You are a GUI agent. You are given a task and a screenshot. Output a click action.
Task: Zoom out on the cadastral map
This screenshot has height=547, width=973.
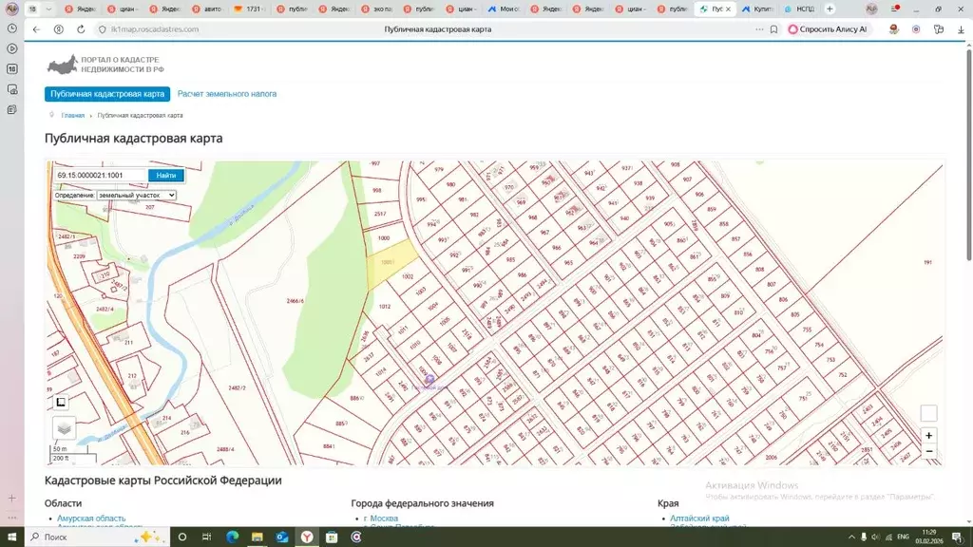point(928,451)
